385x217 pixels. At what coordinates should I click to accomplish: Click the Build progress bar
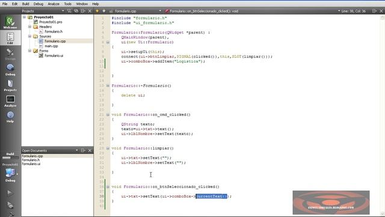tap(10, 158)
